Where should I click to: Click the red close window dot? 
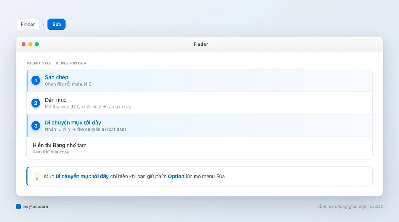[x=24, y=44]
